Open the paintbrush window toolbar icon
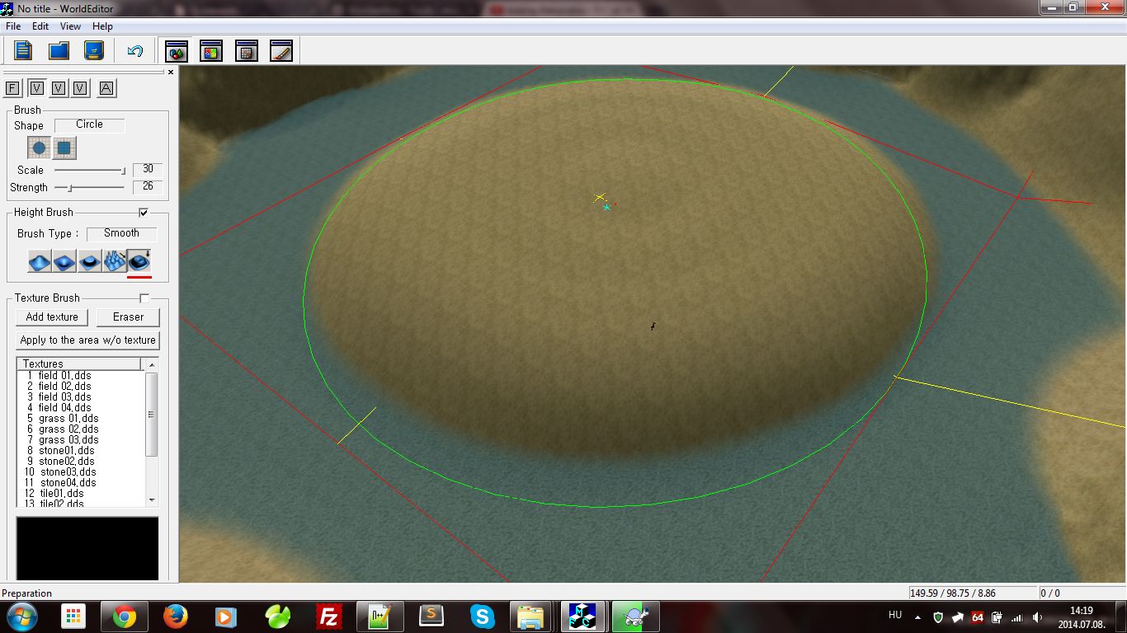1127x633 pixels. [x=281, y=51]
